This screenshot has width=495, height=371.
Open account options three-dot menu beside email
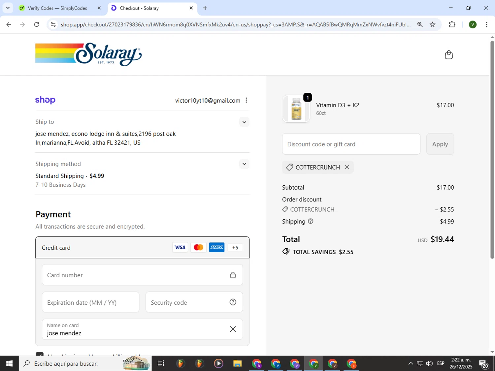coord(246,100)
